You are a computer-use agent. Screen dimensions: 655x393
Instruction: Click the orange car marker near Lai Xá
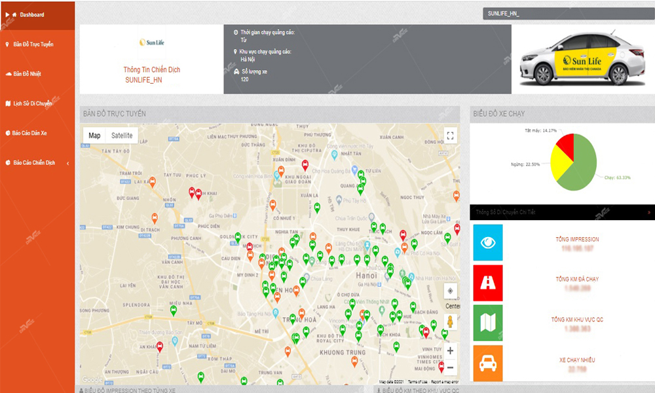(153, 182)
